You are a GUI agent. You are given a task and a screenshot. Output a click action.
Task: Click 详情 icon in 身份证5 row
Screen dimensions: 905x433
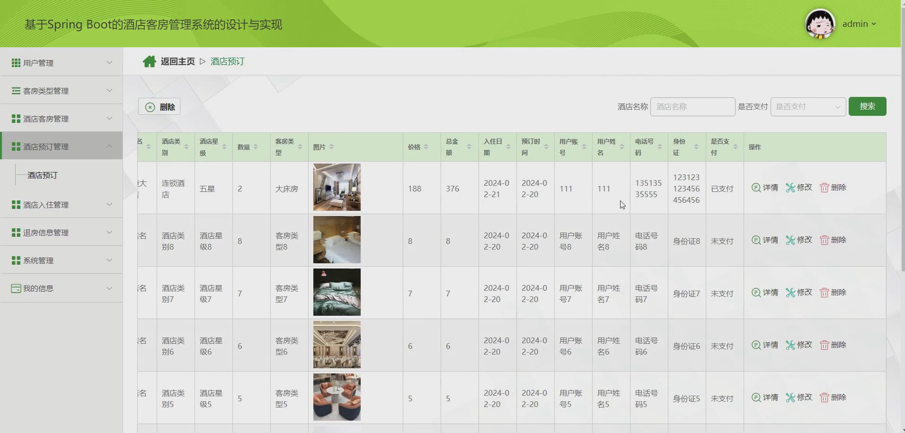(756, 397)
